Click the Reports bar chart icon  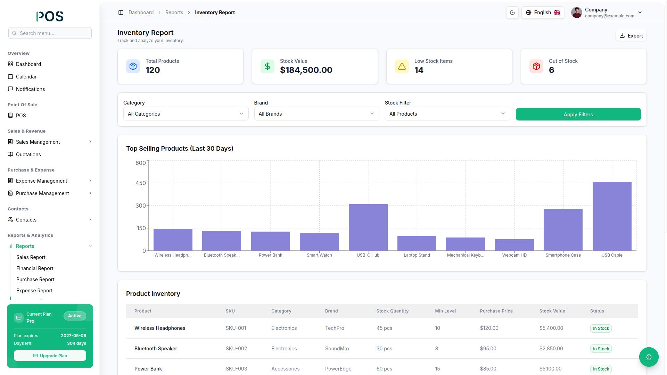tap(10, 246)
